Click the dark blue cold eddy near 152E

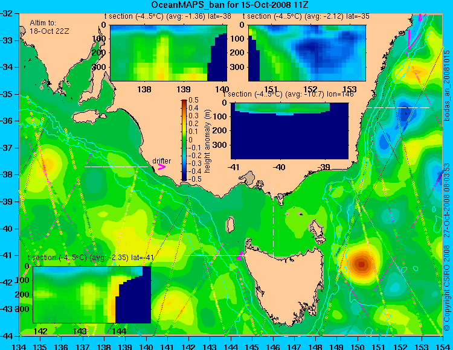pyautogui.click(x=406, y=112)
